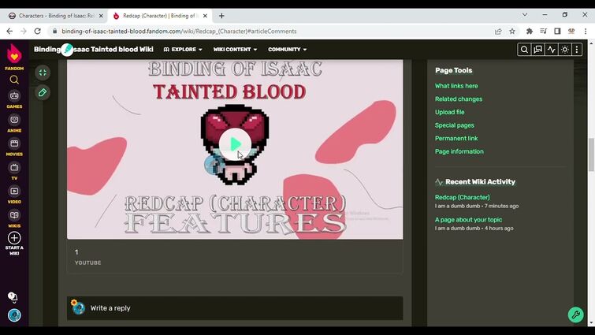
Task: Open the recent activity icon in the wiki header
Action: (552, 50)
